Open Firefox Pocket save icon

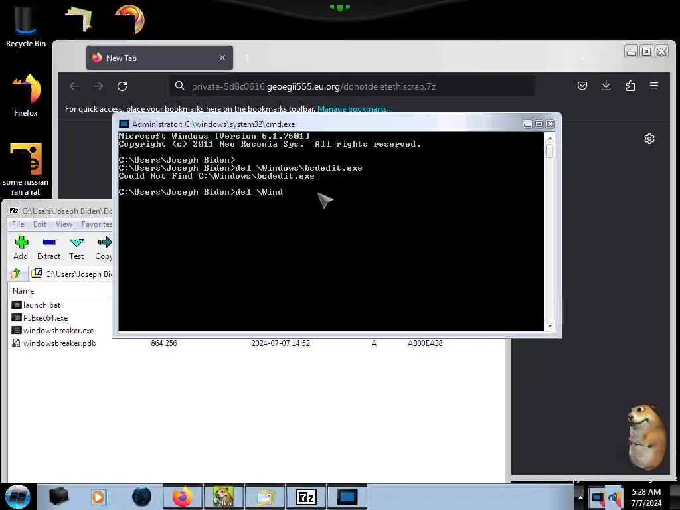[582, 86]
